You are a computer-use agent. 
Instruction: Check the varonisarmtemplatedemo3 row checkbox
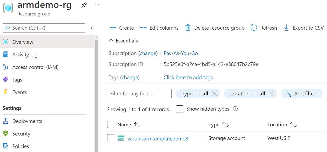pyautogui.click(x=111, y=138)
